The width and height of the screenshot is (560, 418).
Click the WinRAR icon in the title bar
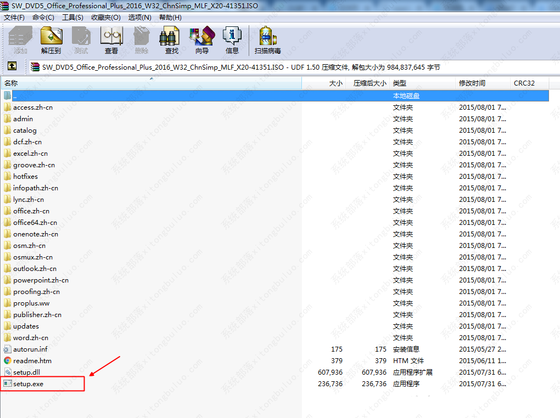pyautogui.click(x=4, y=5)
